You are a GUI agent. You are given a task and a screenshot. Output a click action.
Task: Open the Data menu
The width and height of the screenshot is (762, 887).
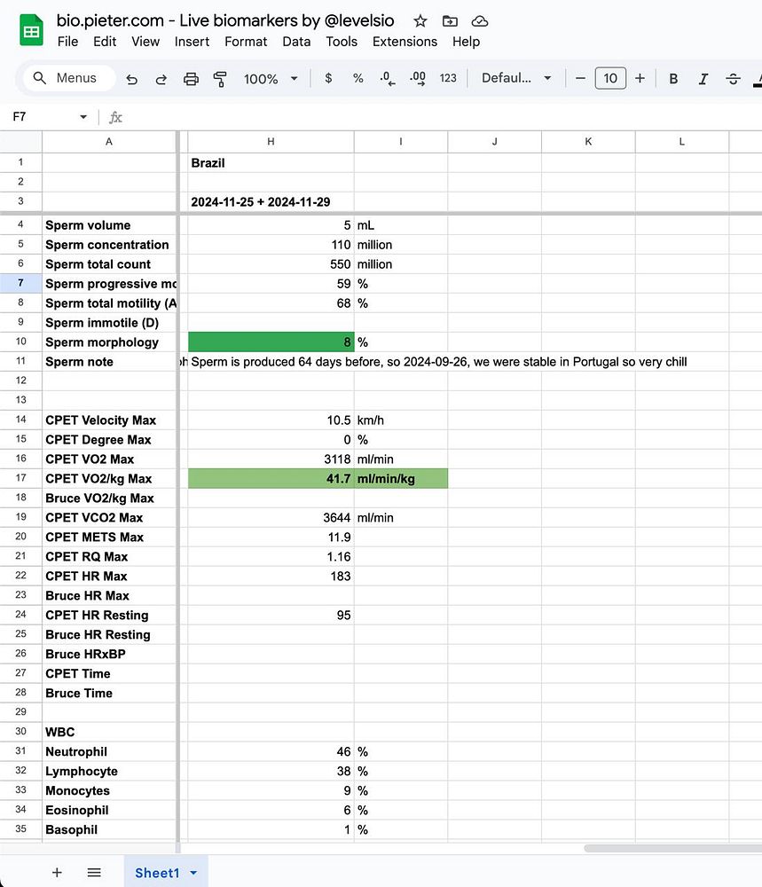(x=296, y=42)
